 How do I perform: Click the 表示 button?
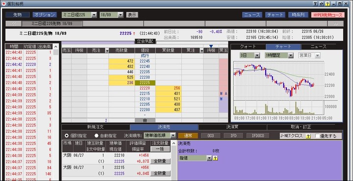(x=132, y=15)
